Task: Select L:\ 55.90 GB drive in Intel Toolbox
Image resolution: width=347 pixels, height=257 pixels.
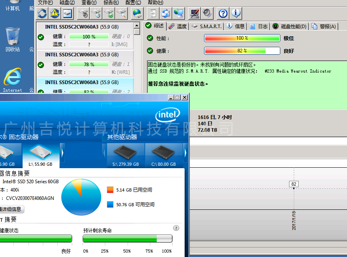Action: [41, 155]
